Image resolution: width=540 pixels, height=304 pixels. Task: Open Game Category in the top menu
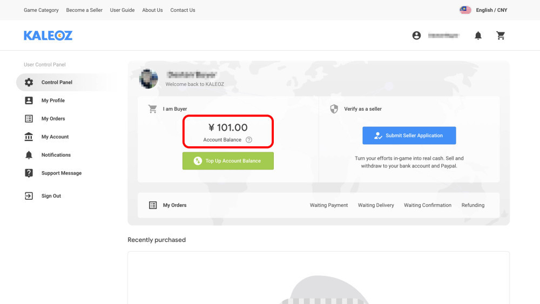[x=41, y=10]
